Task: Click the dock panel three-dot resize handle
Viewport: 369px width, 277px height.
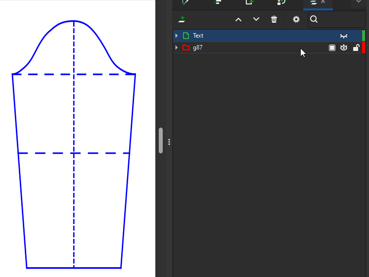Action: click(169, 141)
